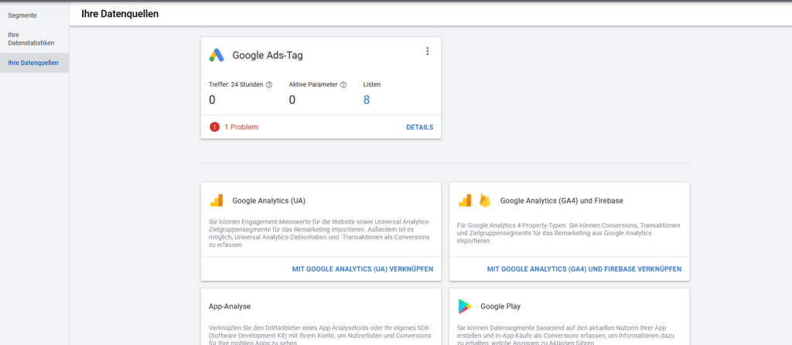Screen dimensions: 792x345
Task: Click the GA4 analytics bar icon
Action: (x=465, y=200)
